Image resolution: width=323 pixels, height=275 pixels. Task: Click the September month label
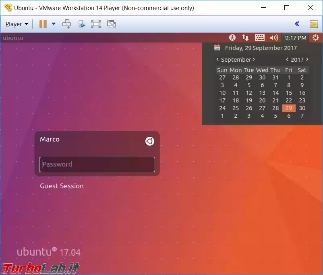(236, 60)
